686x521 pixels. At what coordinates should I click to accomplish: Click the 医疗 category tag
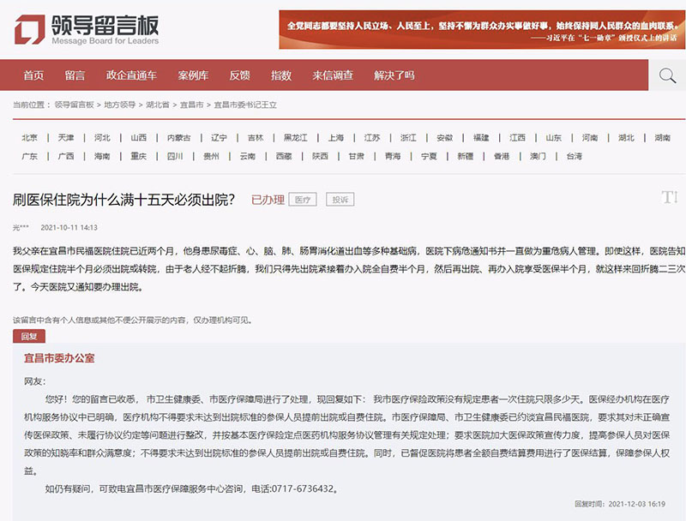303,200
